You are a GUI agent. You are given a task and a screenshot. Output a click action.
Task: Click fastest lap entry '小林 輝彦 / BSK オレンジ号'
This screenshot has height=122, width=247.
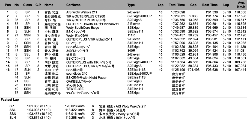click(117, 118)
